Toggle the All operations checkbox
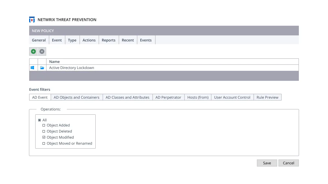 (x=39, y=120)
